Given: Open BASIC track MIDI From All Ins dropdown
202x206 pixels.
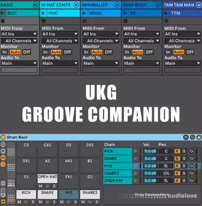Looking at the screenshot, I should 19,34.
